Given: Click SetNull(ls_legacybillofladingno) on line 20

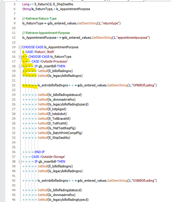Looking at the screenshot, I should click(60, 76).
